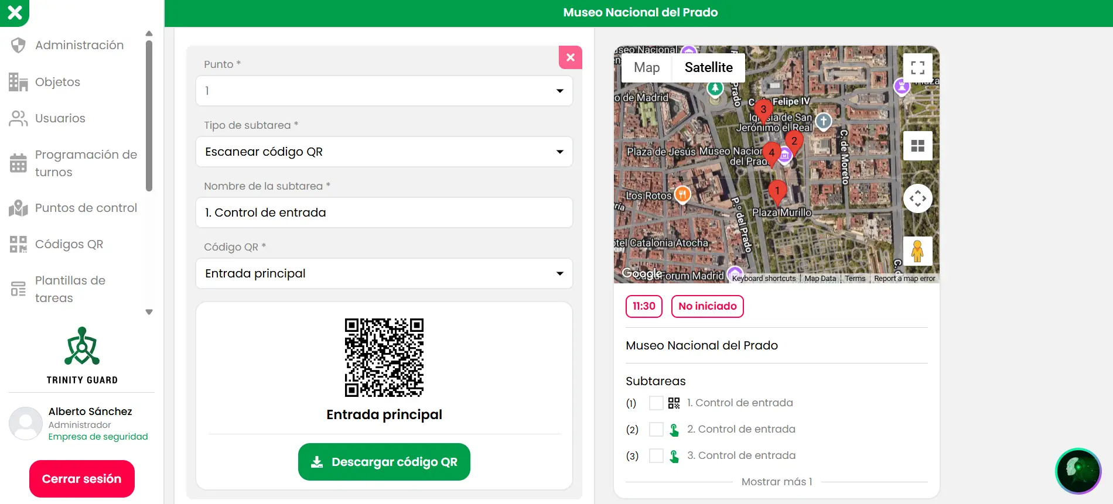The image size is (1113, 504).
Task: Click the Trinity Guard logo
Action: (82, 355)
